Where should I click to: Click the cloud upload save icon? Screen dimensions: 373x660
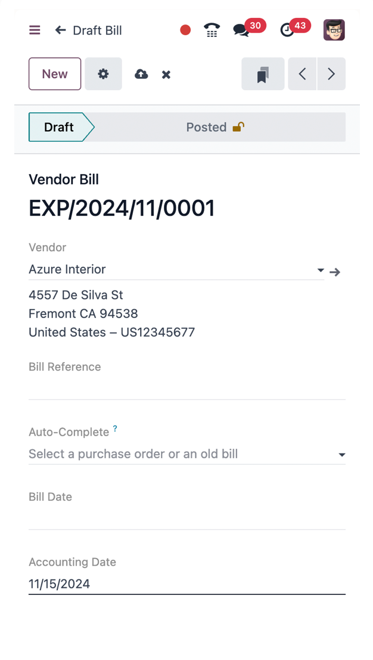tap(141, 74)
